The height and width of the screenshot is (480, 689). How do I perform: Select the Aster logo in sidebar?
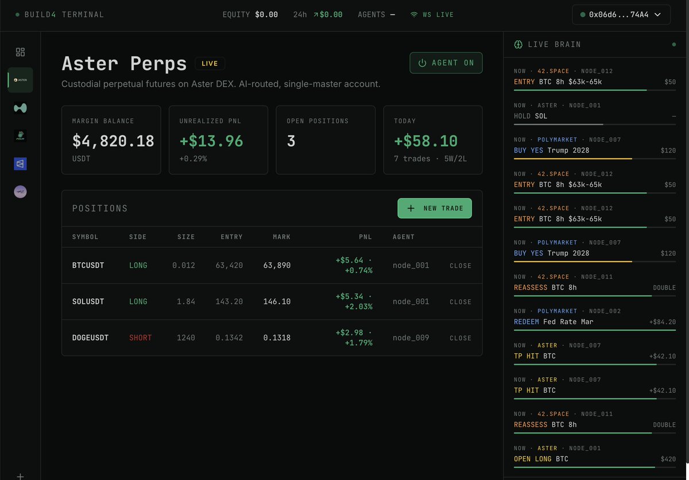[21, 80]
